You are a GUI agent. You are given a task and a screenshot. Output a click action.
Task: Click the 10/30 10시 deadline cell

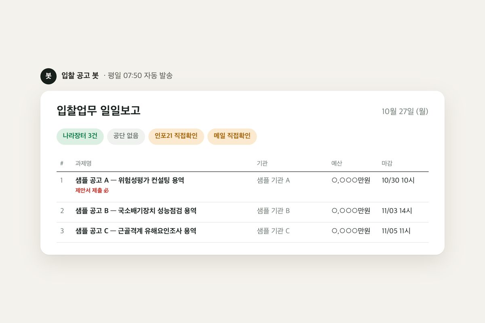(398, 180)
